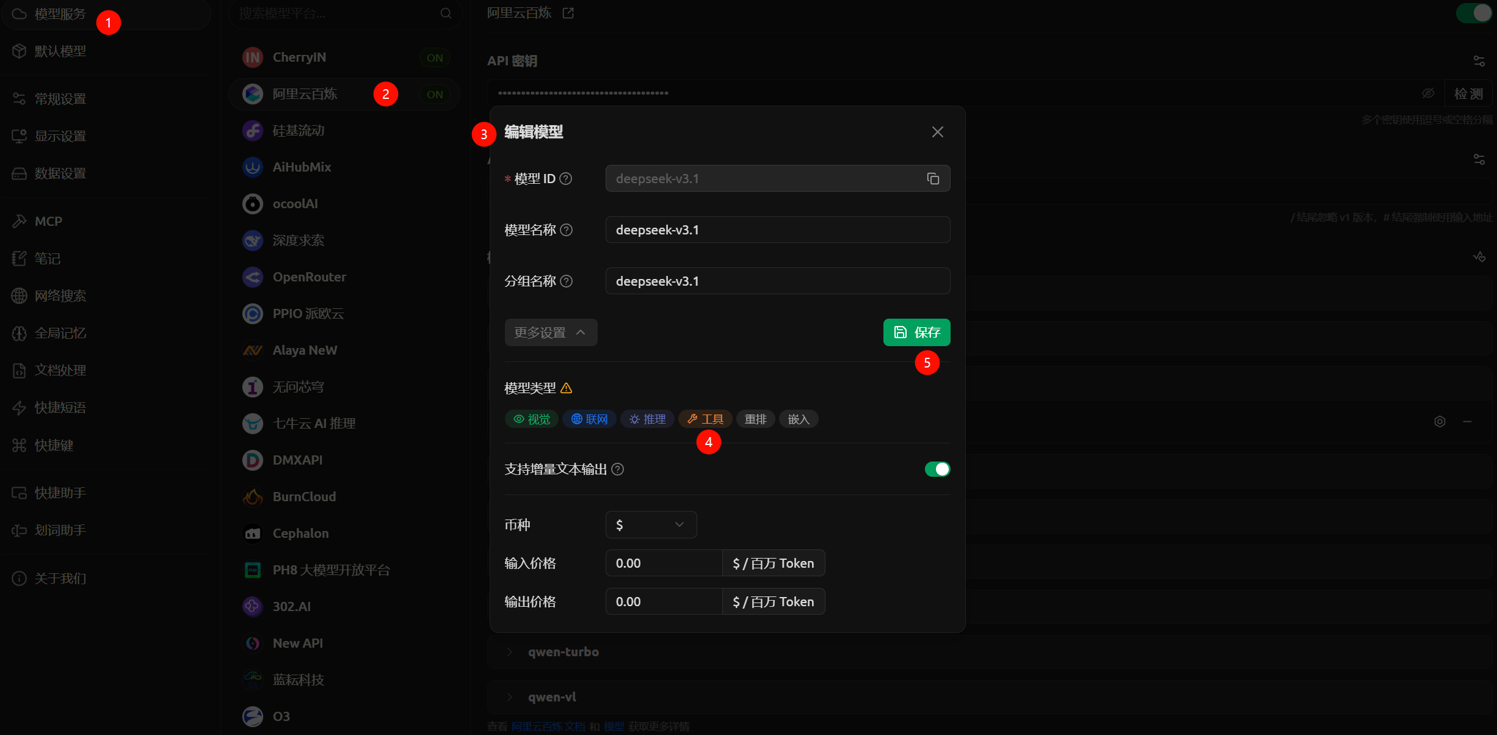
Task: Select OpenRouter provider
Action: [x=344, y=277]
